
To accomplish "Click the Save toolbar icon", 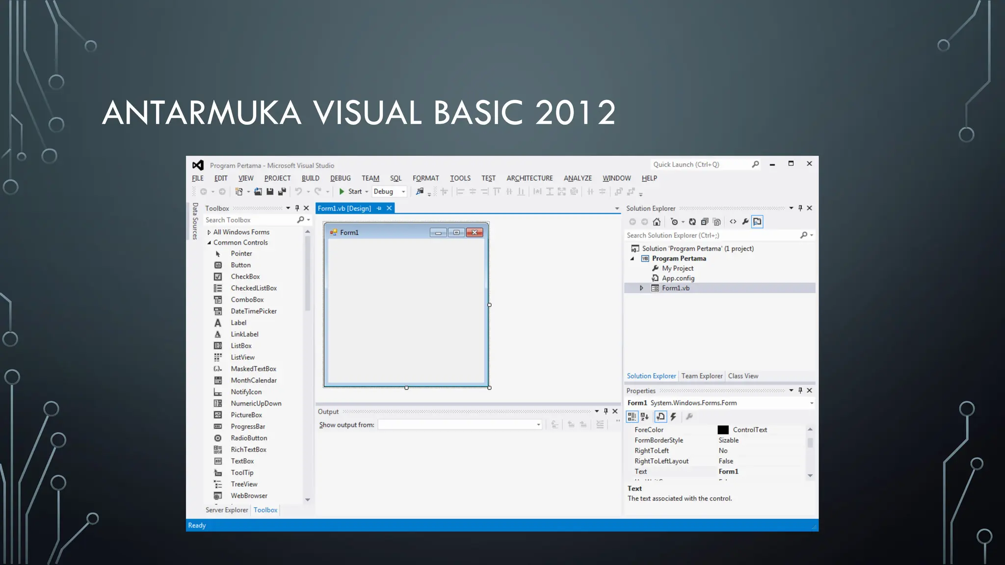I will [270, 192].
